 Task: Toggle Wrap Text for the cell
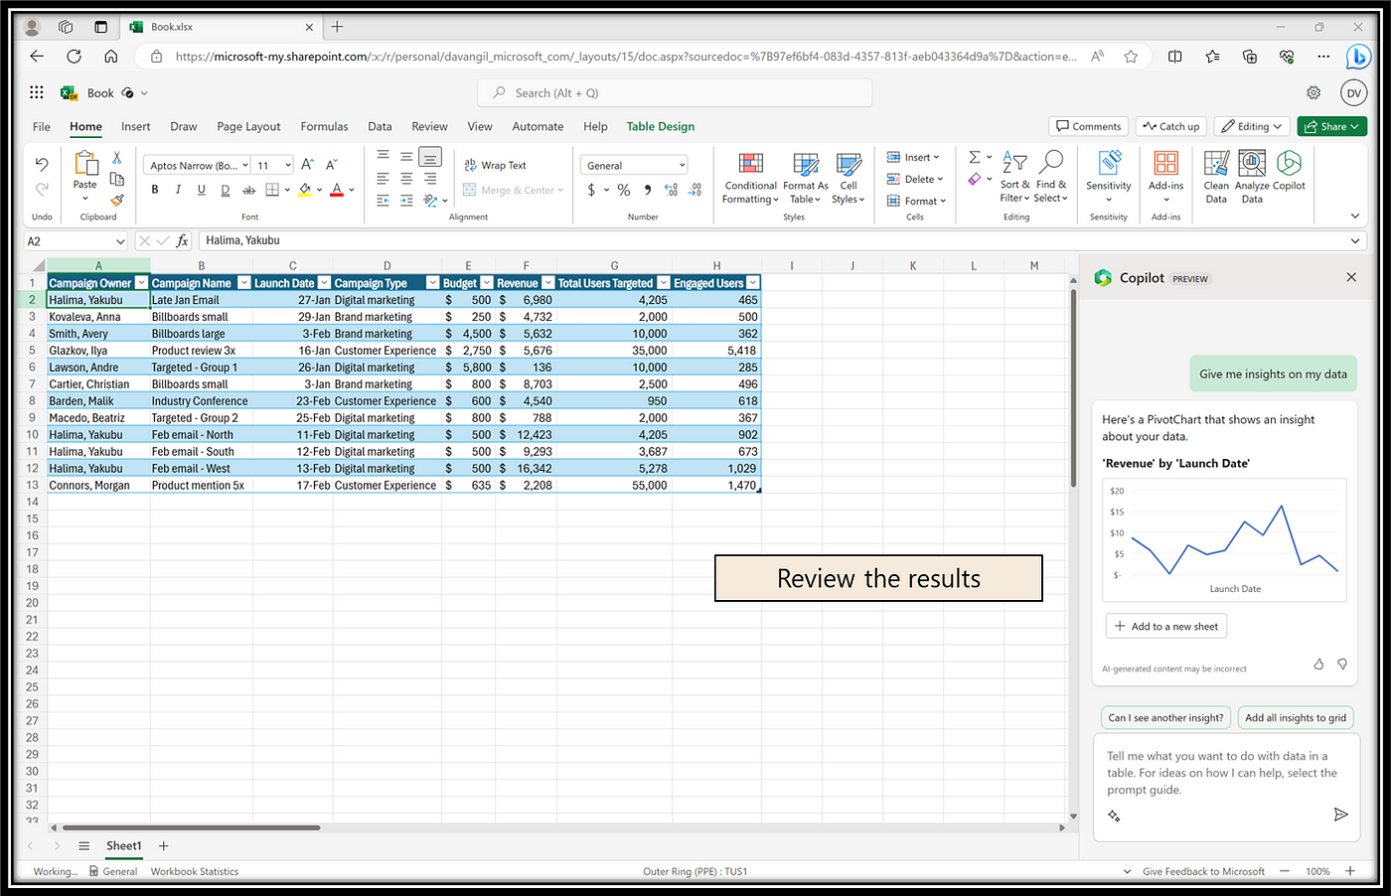[496, 165]
